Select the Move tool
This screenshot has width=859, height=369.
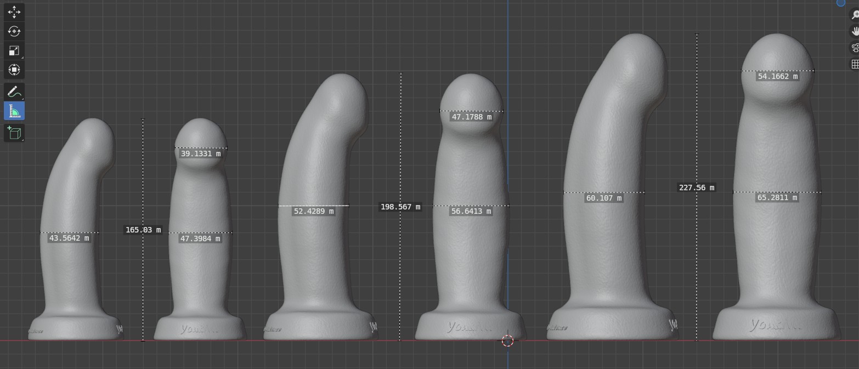[14, 12]
